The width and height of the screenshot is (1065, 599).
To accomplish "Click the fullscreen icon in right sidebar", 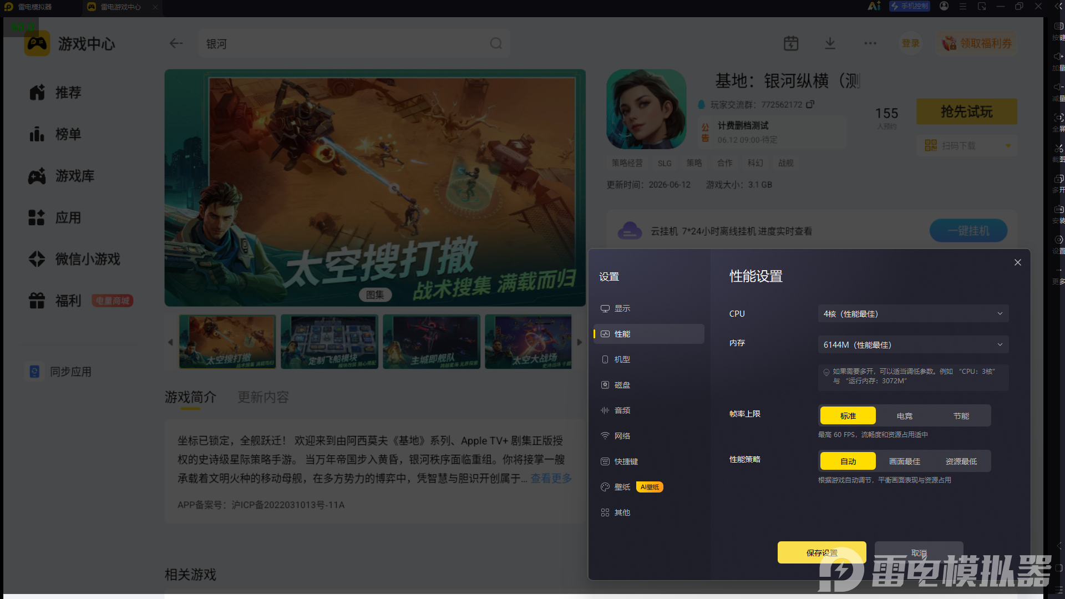I will pyautogui.click(x=1058, y=118).
